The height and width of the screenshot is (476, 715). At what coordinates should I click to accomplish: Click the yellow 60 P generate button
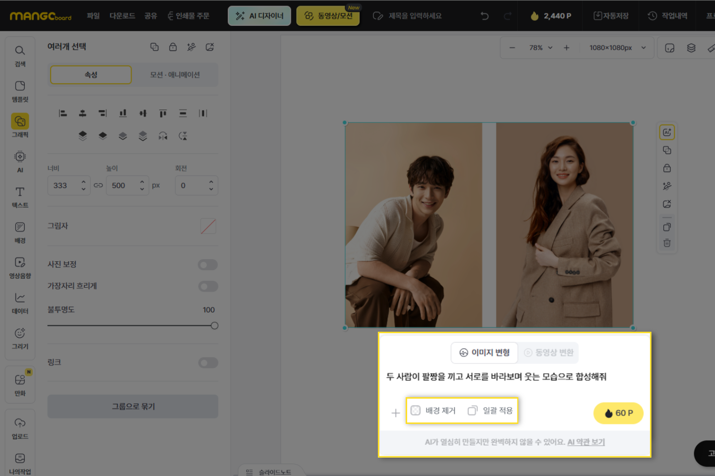pos(618,413)
